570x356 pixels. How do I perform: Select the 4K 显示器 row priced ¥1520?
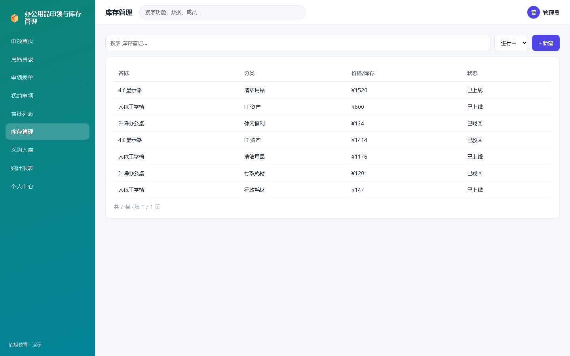(x=332, y=90)
